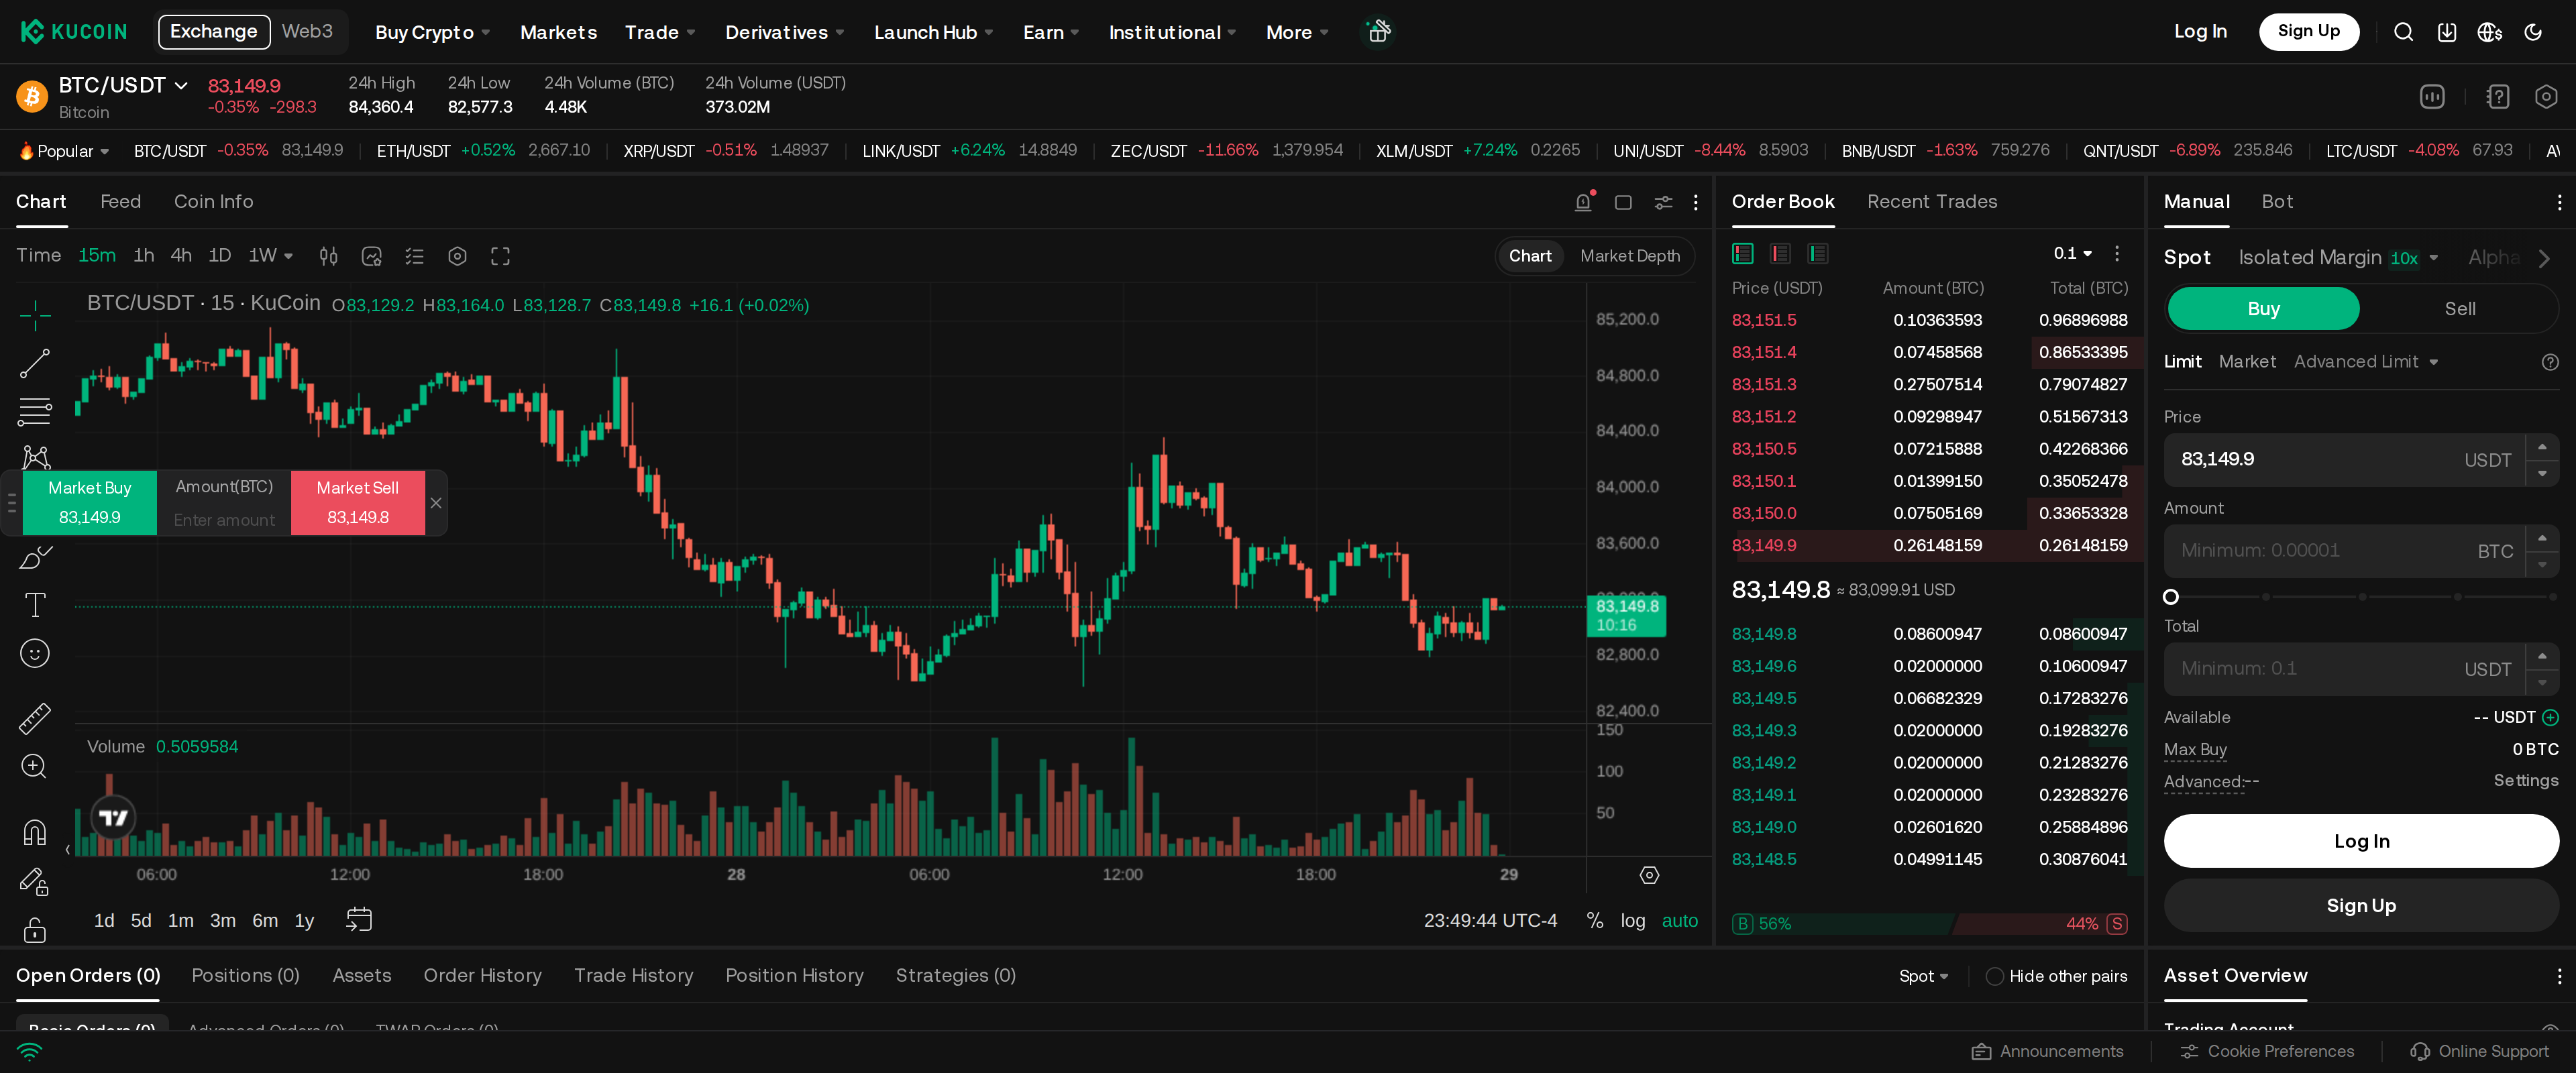Open price alert bell icon
Image resolution: width=2576 pixels, height=1073 pixels.
tap(1583, 202)
